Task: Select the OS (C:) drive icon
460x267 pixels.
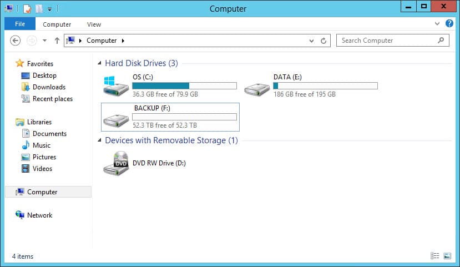Action: [x=116, y=86]
